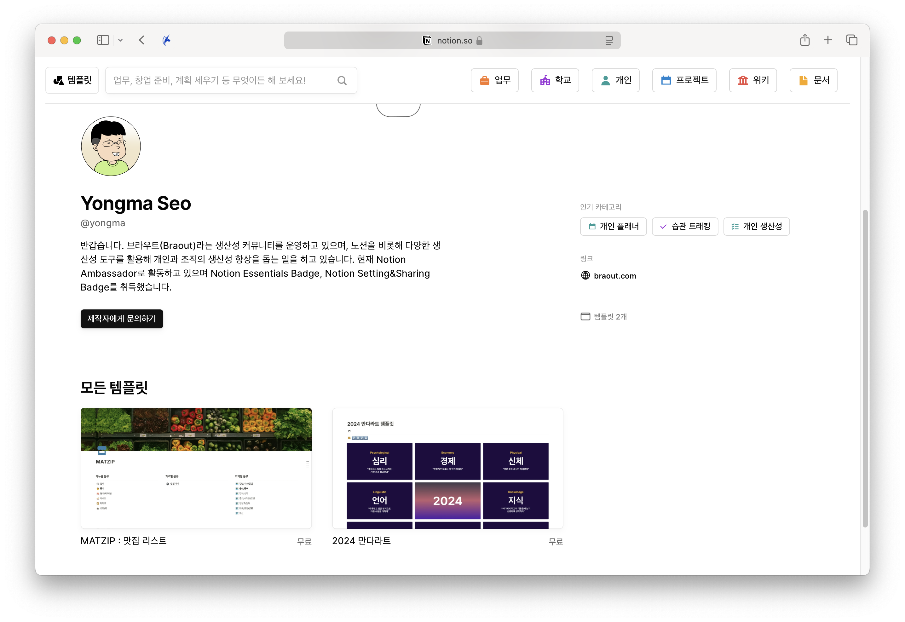Choose the 습관 트래킹 category tag
This screenshot has width=905, height=622.
point(685,227)
